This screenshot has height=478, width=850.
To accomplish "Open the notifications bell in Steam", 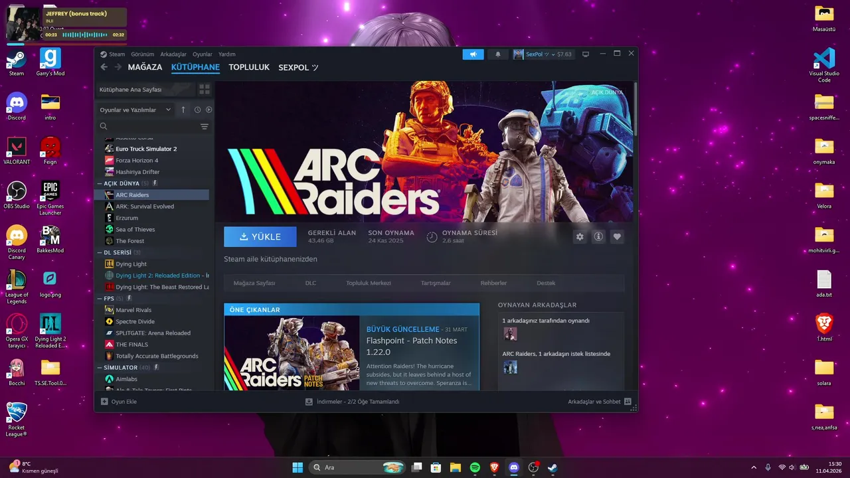I will pyautogui.click(x=498, y=54).
